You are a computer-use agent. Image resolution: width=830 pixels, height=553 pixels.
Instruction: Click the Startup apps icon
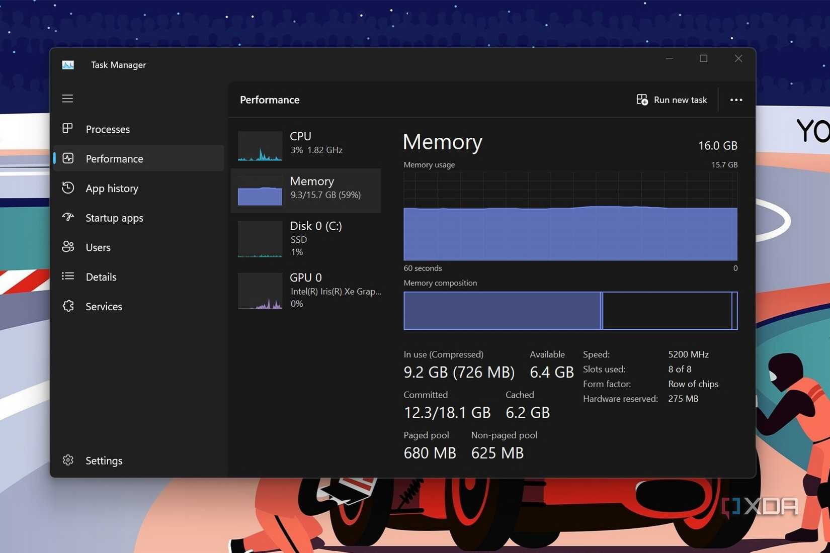(68, 218)
